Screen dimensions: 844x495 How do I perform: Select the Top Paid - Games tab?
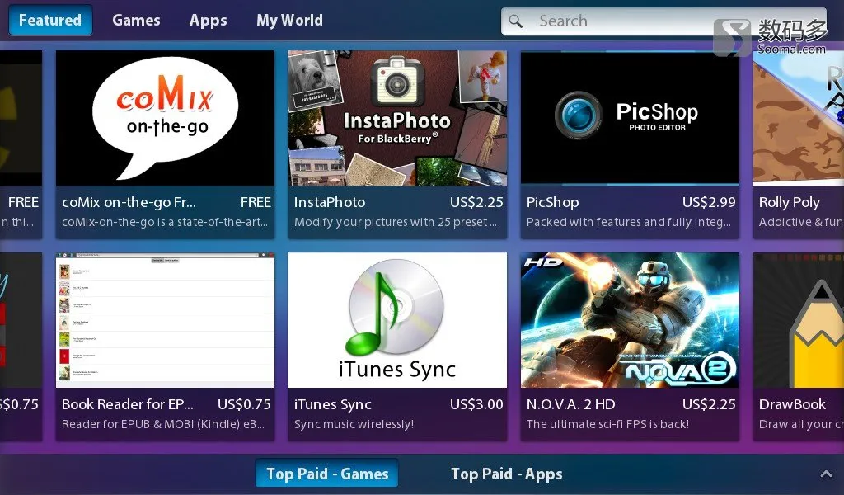(327, 474)
